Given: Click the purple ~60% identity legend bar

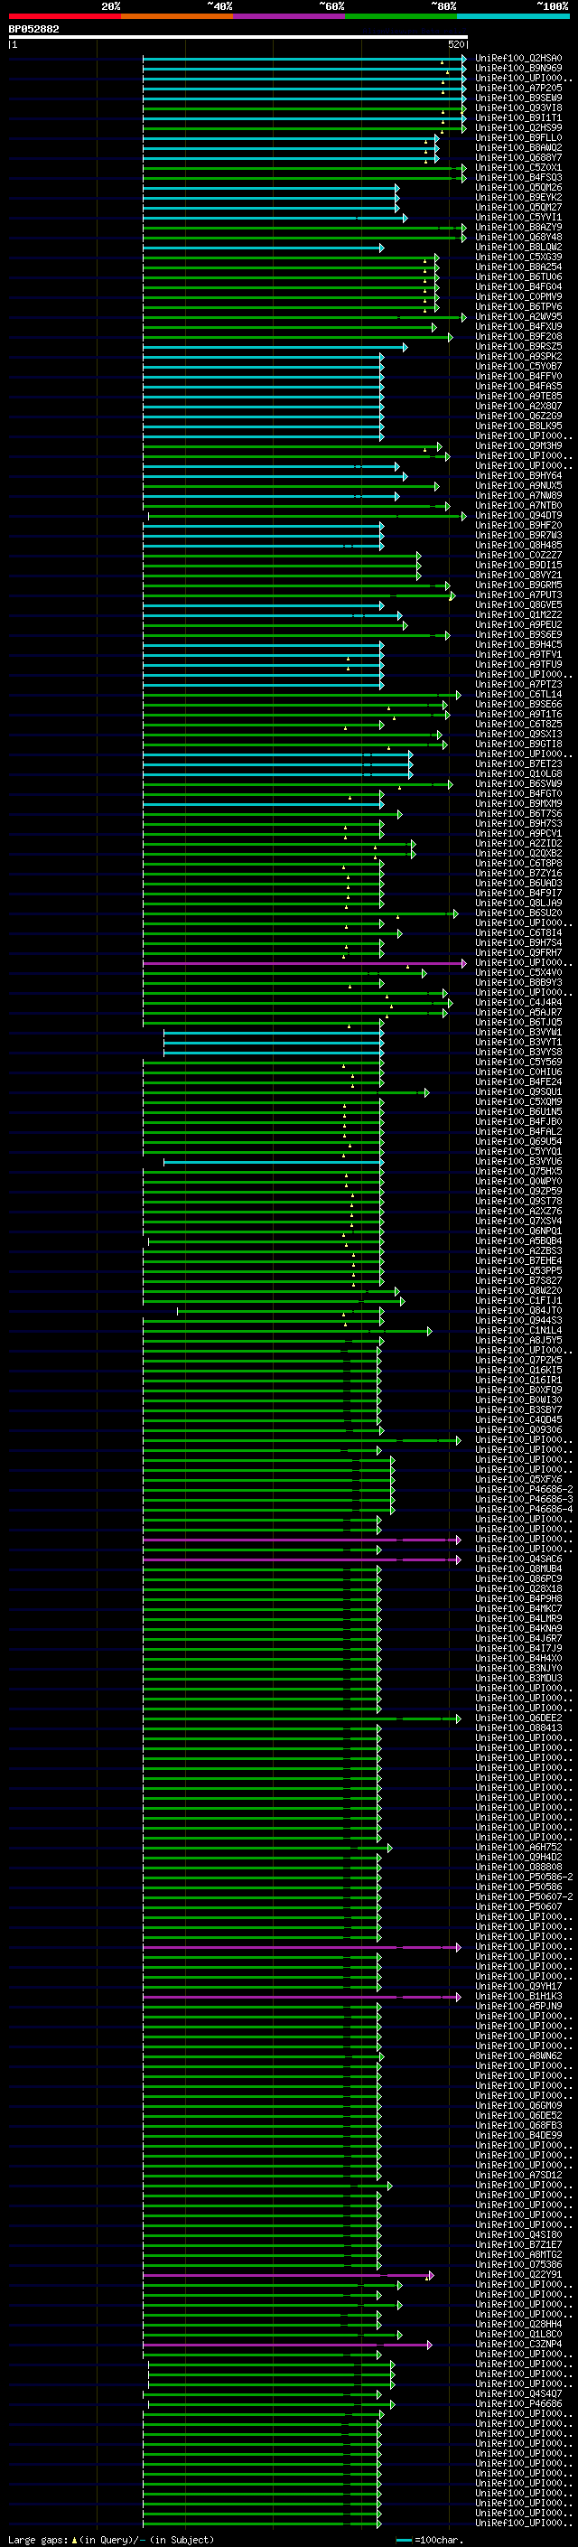Looking at the screenshot, I should 290,16.
